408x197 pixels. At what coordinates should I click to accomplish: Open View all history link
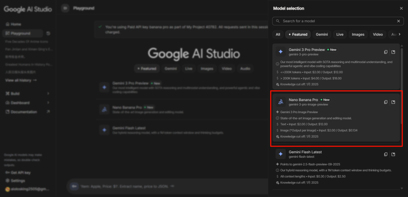click(x=21, y=80)
